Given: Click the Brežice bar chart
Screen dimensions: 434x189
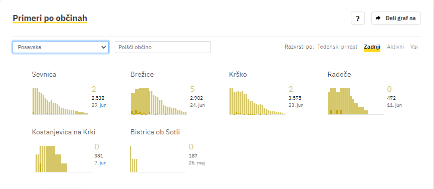Looking at the screenshot, I should pyautogui.click(x=158, y=101).
